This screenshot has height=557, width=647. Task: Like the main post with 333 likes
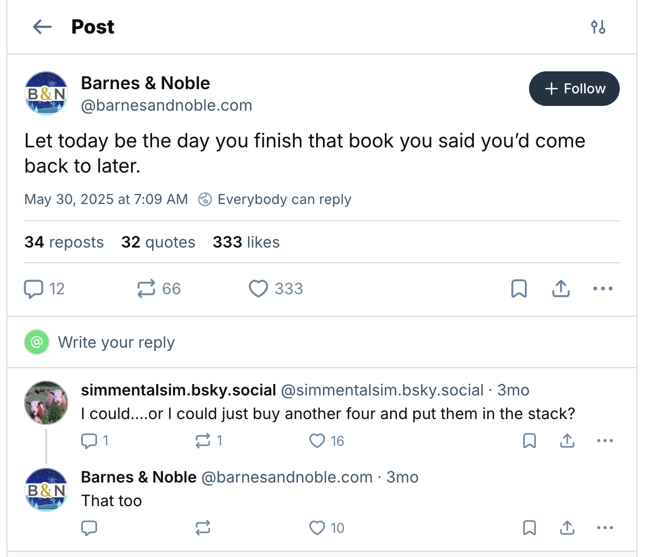[x=258, y=289]
